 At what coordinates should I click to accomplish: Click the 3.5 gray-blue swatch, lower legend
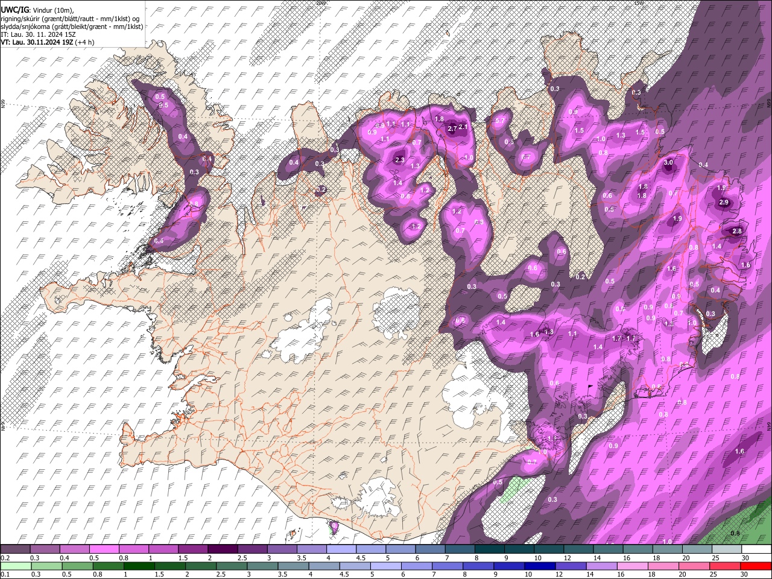tap(293, 566)
